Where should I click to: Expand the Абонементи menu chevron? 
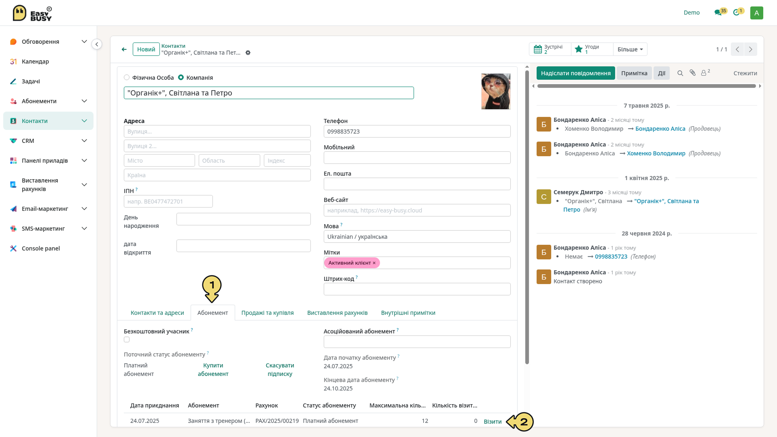tap(84, 101)
